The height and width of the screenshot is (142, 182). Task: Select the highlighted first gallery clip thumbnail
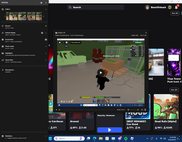(x=13, y=16)
